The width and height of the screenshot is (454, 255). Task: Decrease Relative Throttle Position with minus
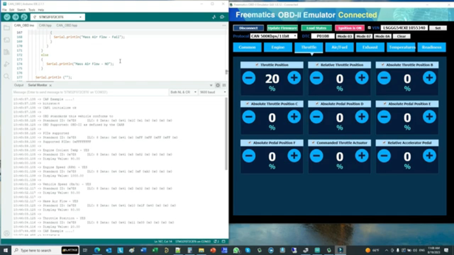point(316,78)
